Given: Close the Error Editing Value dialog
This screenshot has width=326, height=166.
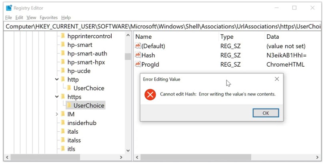Looking at the screenshot, I should (277, 79).
